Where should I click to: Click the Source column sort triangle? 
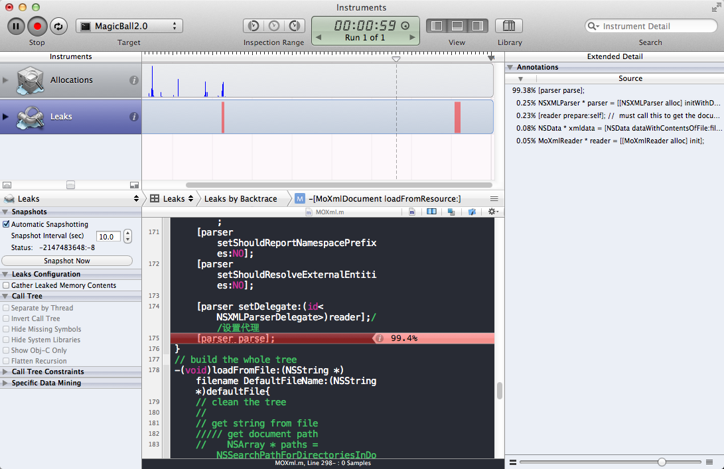520,79
